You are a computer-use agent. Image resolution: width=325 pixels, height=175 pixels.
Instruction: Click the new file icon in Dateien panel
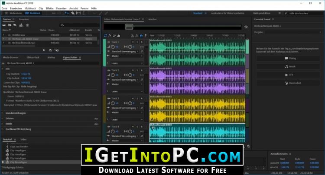point(15,25)
